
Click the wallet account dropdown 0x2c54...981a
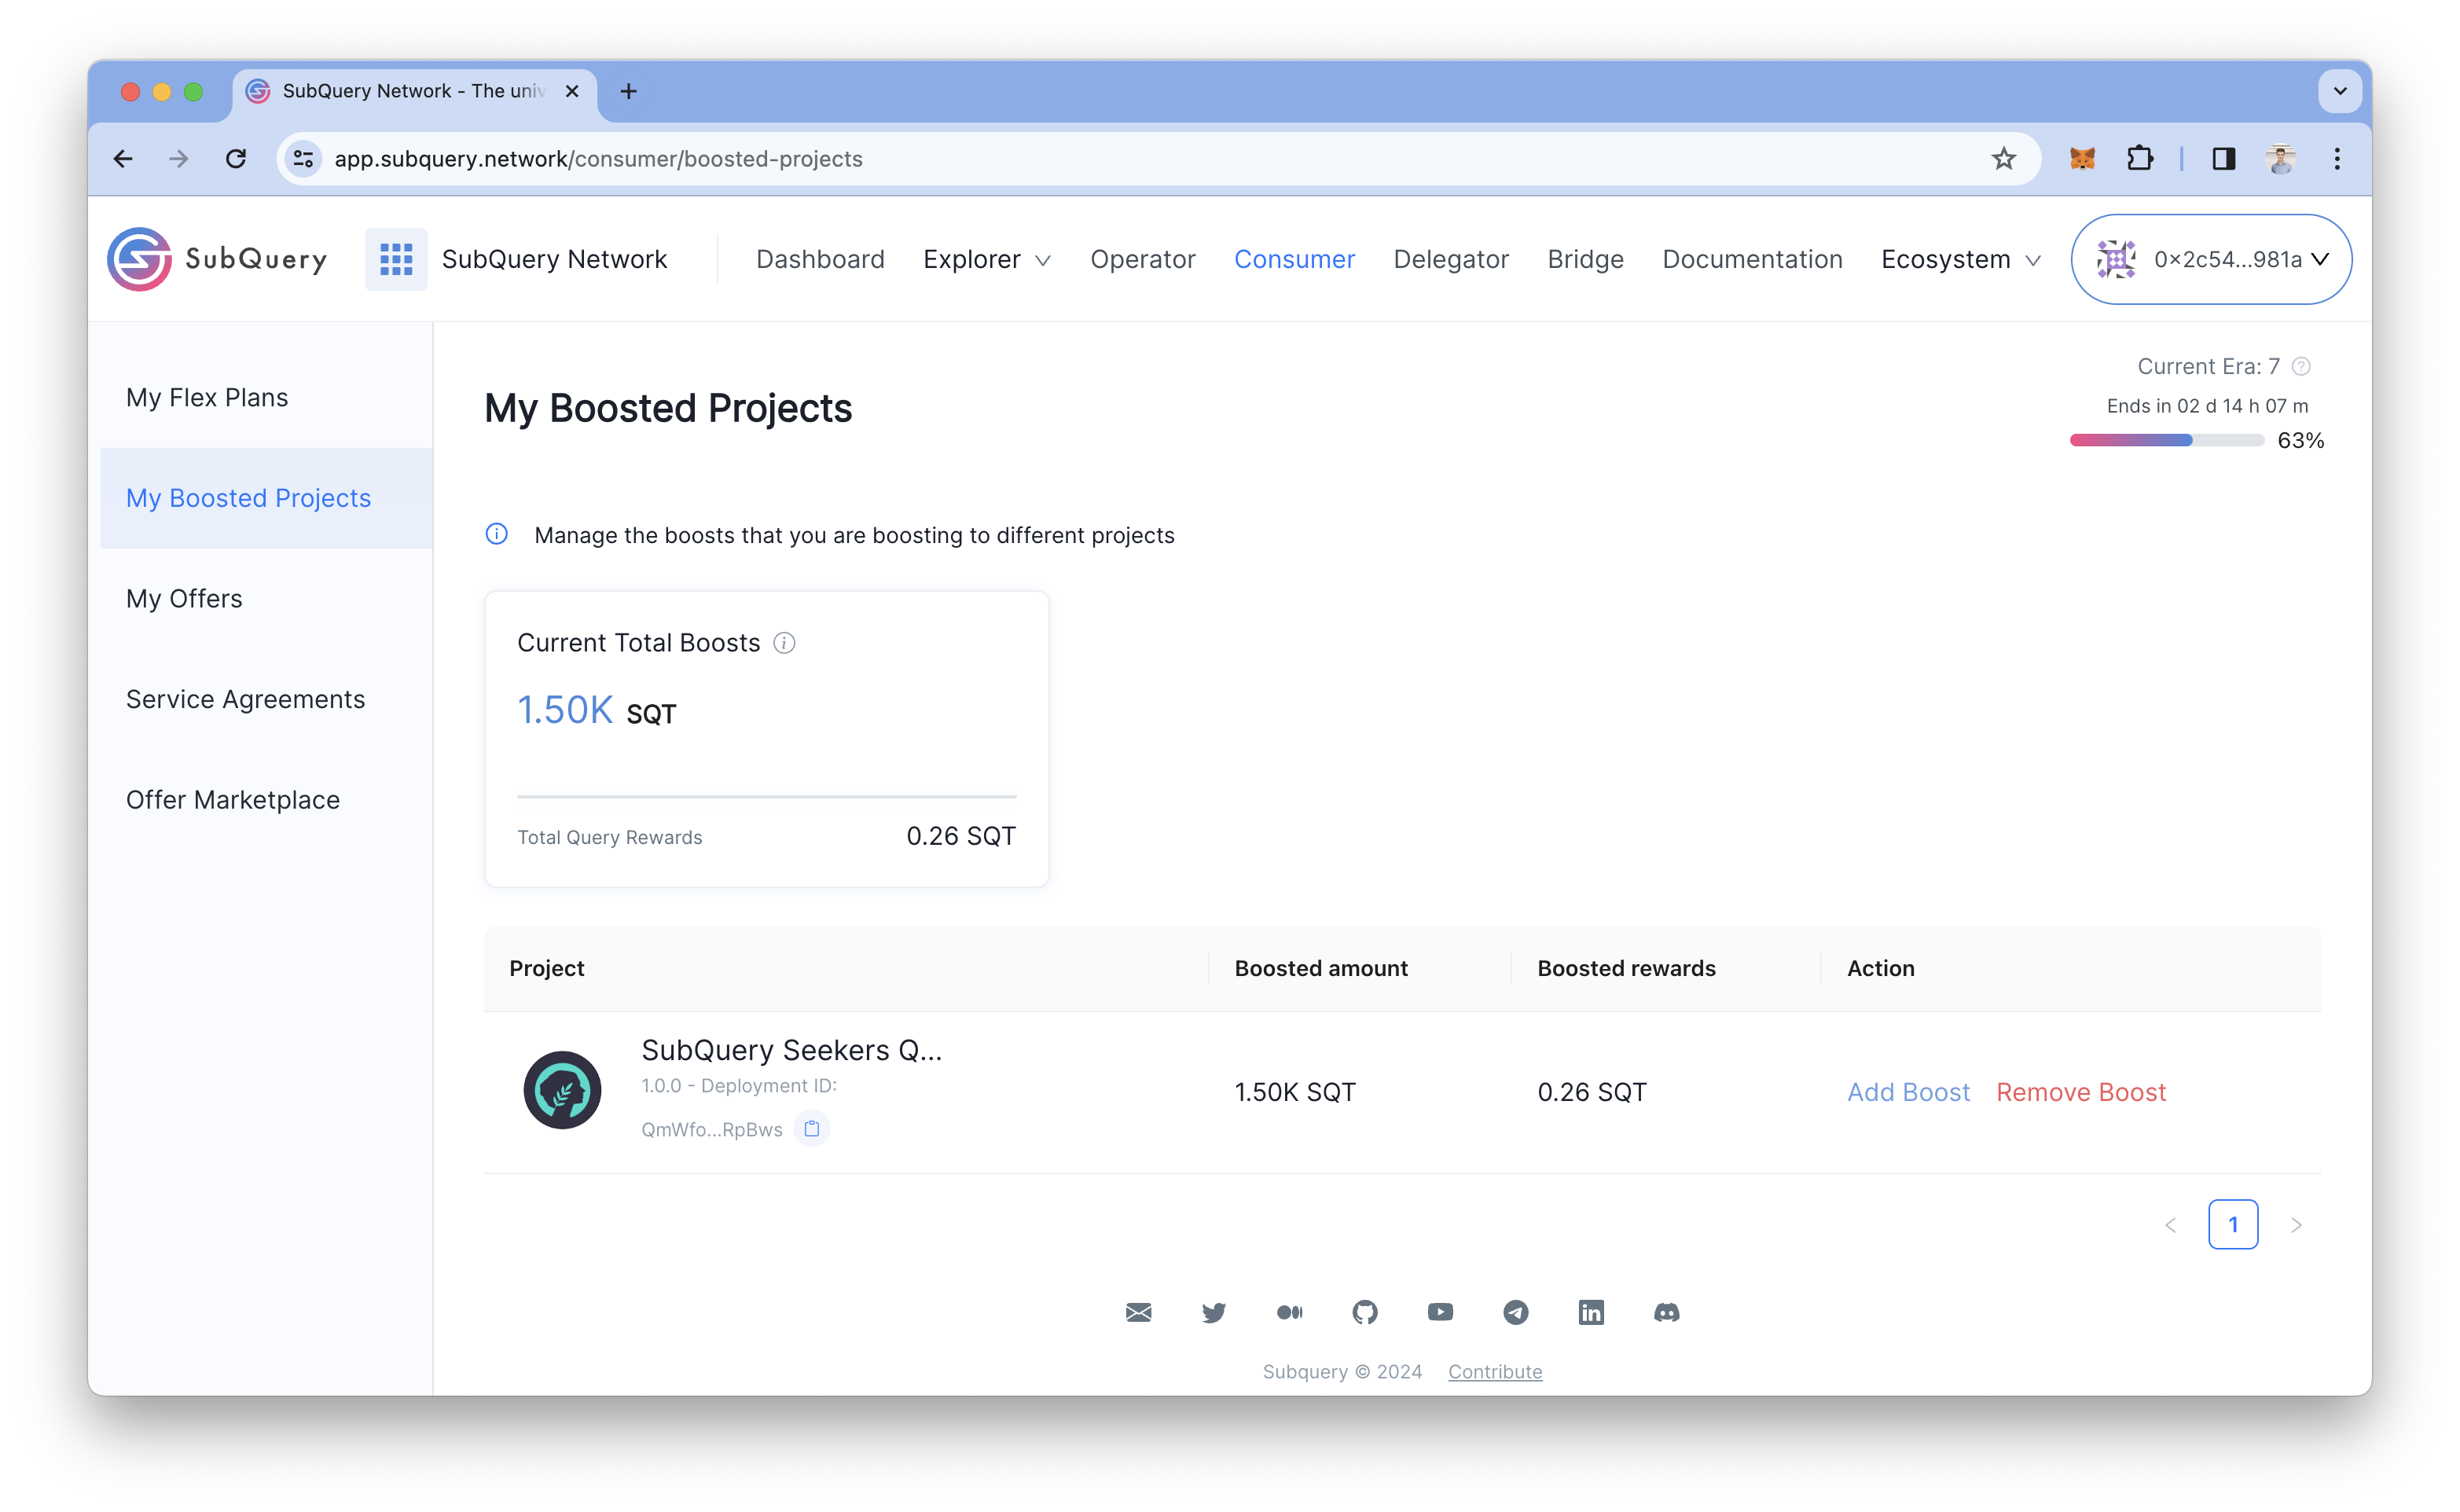2211,258
